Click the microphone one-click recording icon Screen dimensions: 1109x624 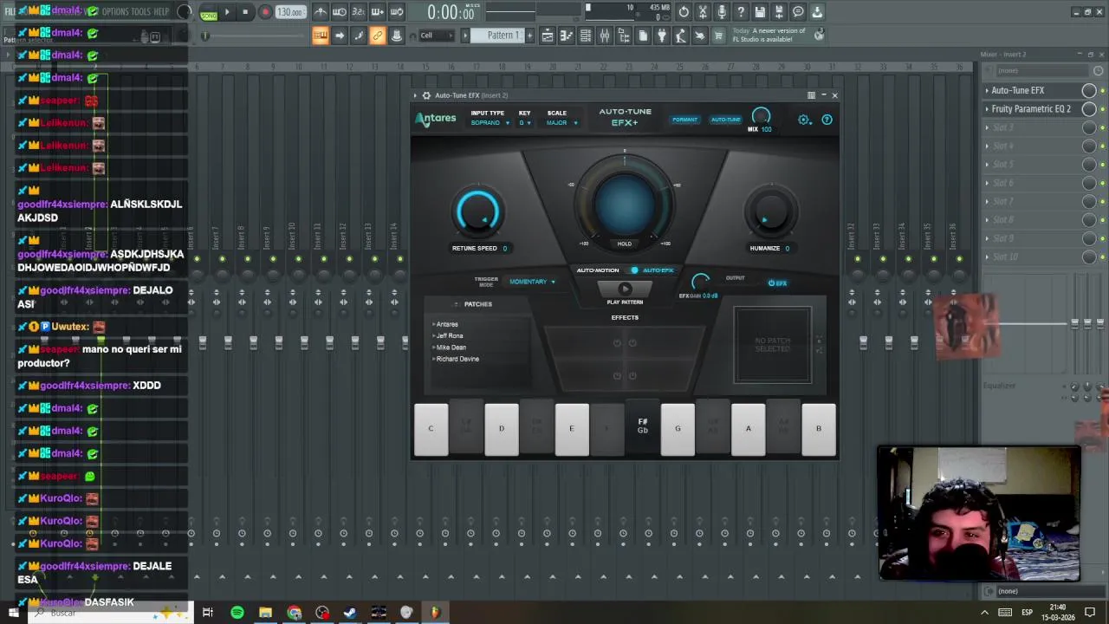tap(722, 12)
